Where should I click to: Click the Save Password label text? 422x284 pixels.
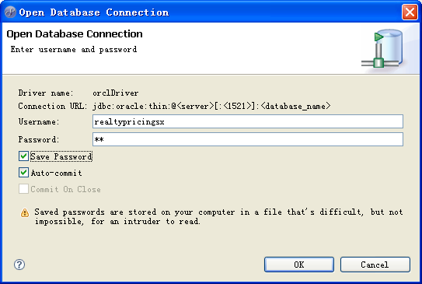coord(61,156)
